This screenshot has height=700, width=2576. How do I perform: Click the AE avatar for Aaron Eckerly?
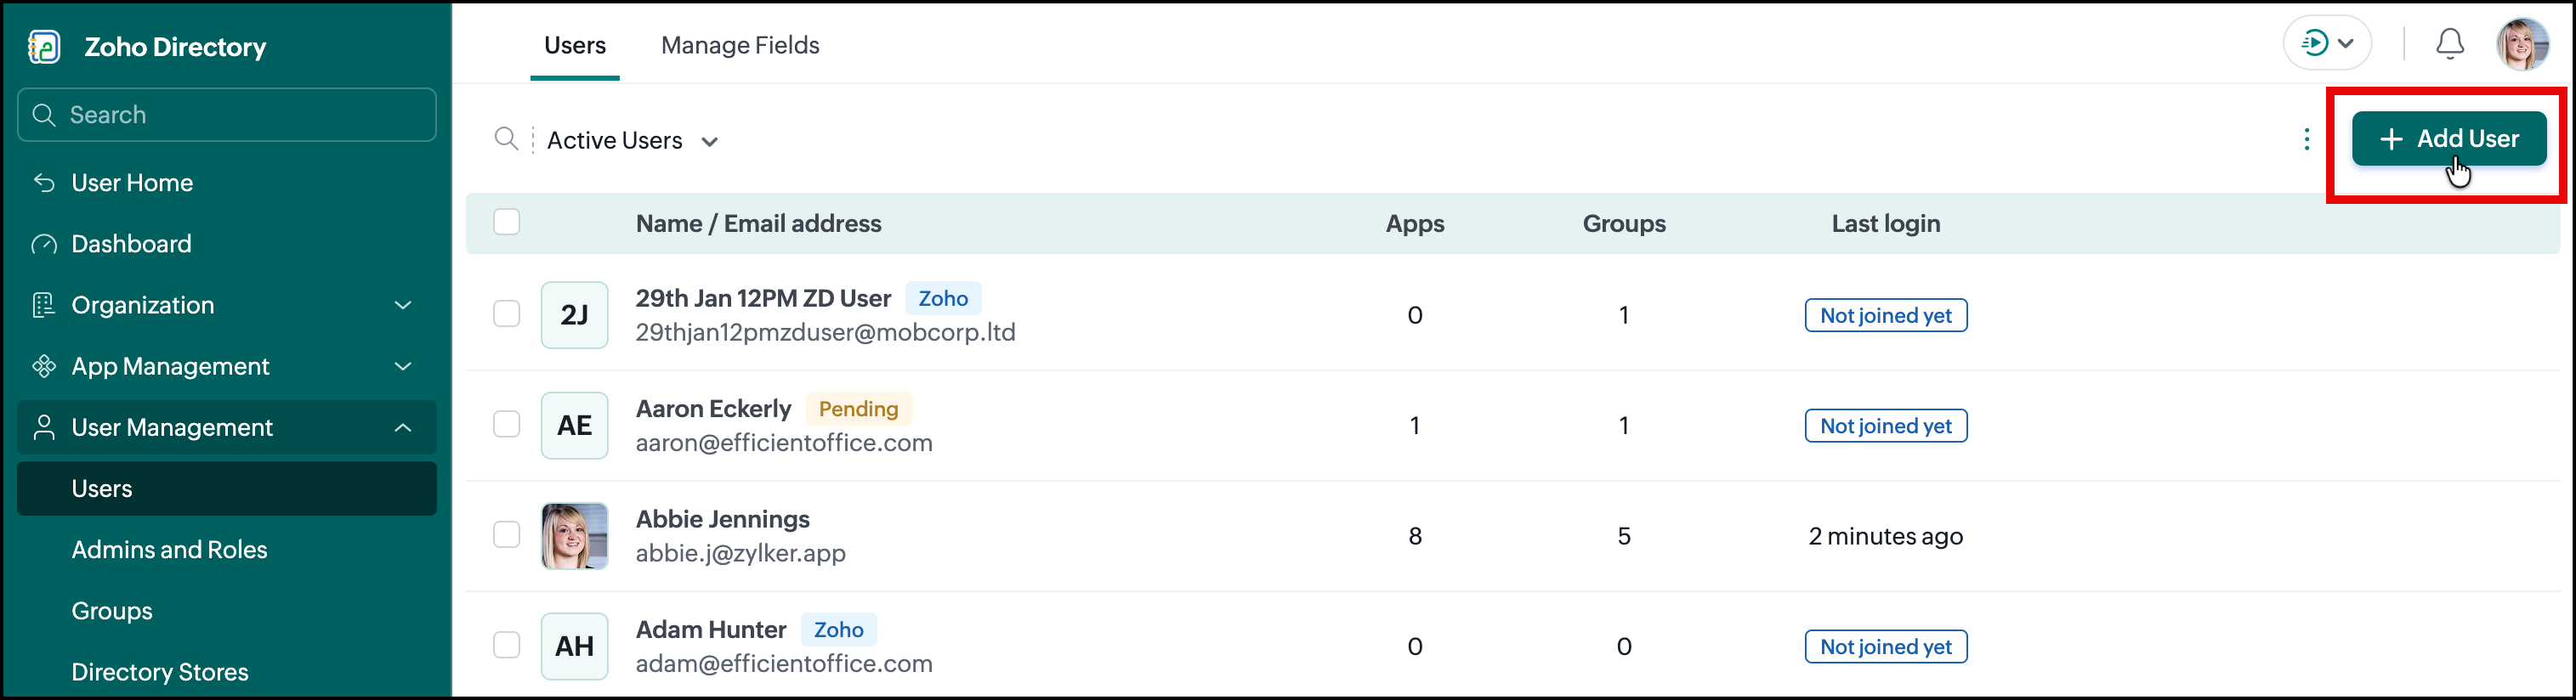pyautogui.click(x=574, y=426)
